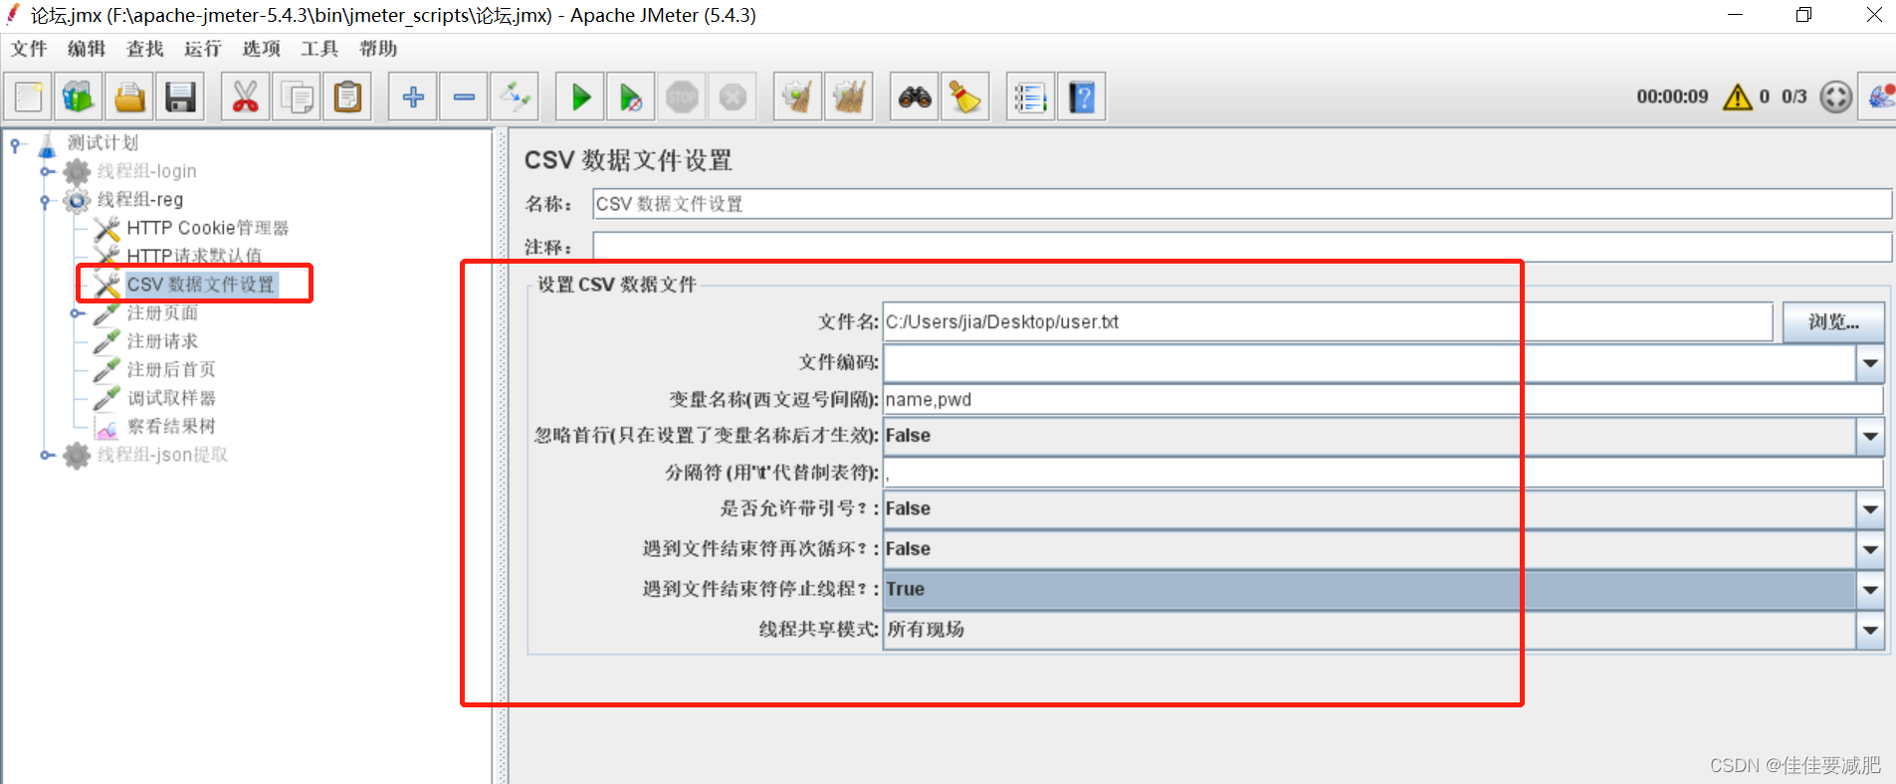Screen dimensions: 1896x784
Task: Select 测试计划 in the tree
Action: [103, 143]
